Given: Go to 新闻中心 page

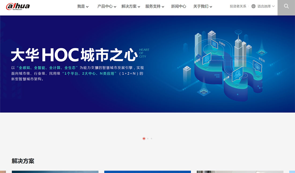Looking at the screenshot, I should click(x=179, y=6).
